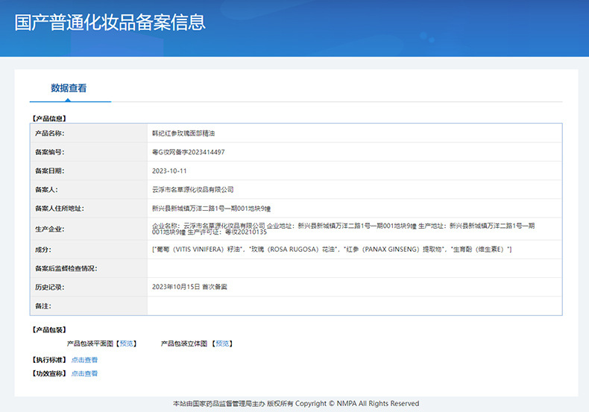Viewport: 589px width, 412px height.
Task: Click the 生产企业 details text
Action: coord(343,229)
